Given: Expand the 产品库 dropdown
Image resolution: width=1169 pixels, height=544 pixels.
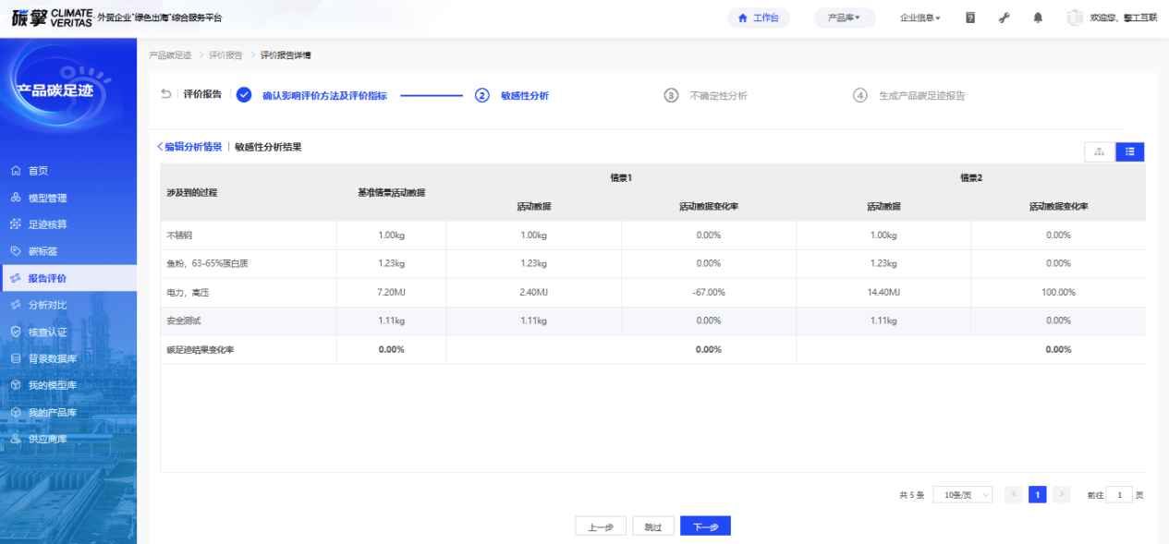Looking at the screenshot, I should tap(844, 18).
